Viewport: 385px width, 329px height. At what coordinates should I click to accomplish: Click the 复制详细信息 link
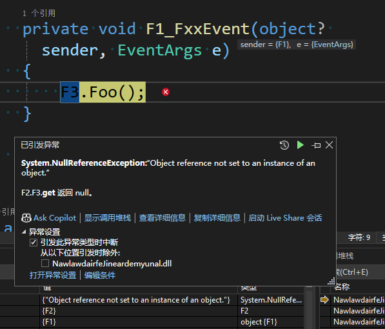[x=217, y=218]
